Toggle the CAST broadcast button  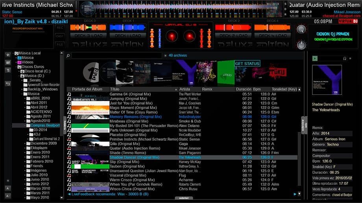tap(59, 36)
